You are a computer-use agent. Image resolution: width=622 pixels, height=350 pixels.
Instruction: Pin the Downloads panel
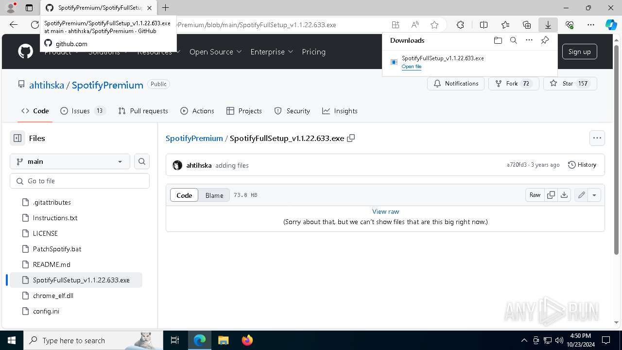[545, 40]
